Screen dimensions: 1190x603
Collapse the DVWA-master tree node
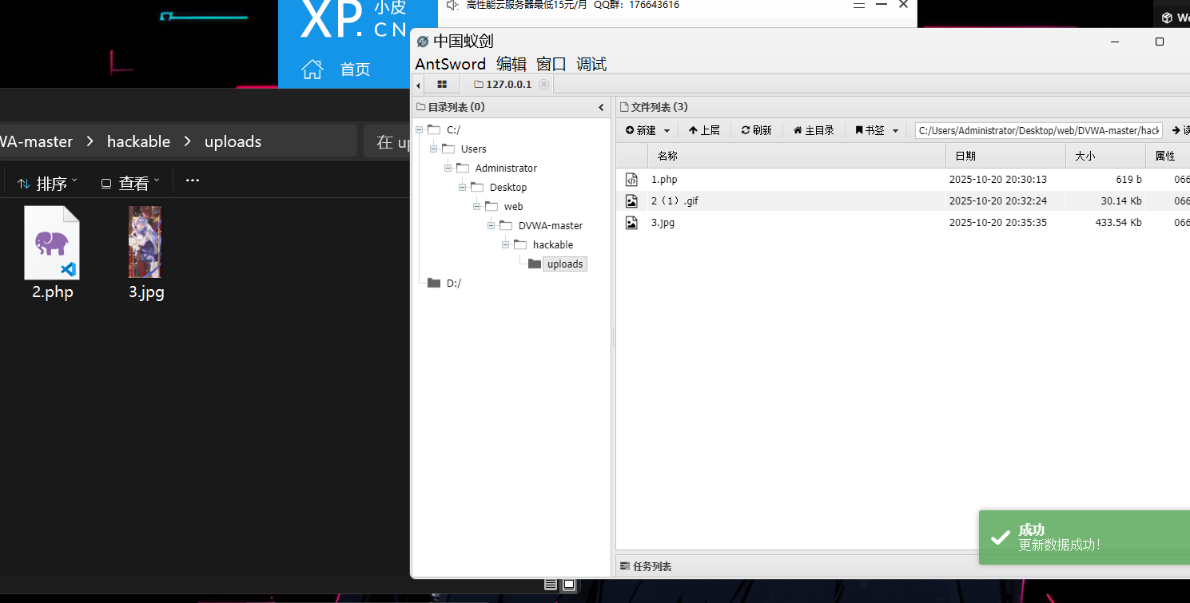click(492, 225)
